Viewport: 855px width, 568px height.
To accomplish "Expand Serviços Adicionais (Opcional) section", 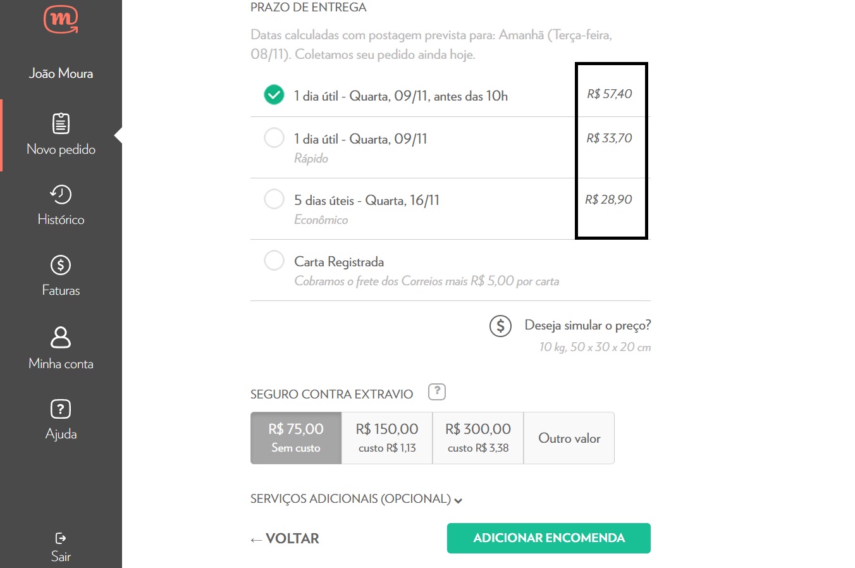I will pos(356,499).
